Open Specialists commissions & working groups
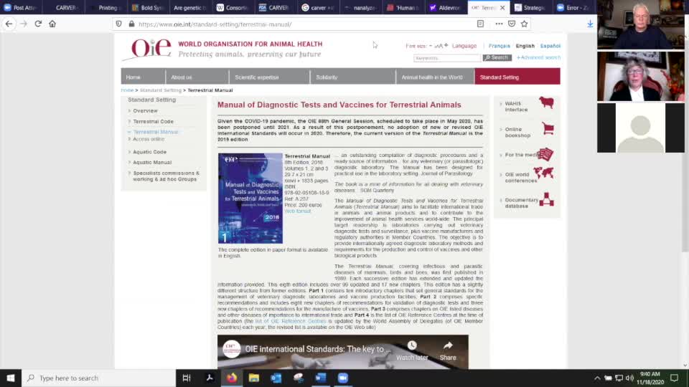The width and height of the screenshot is (689, 387). pos(166,176)
